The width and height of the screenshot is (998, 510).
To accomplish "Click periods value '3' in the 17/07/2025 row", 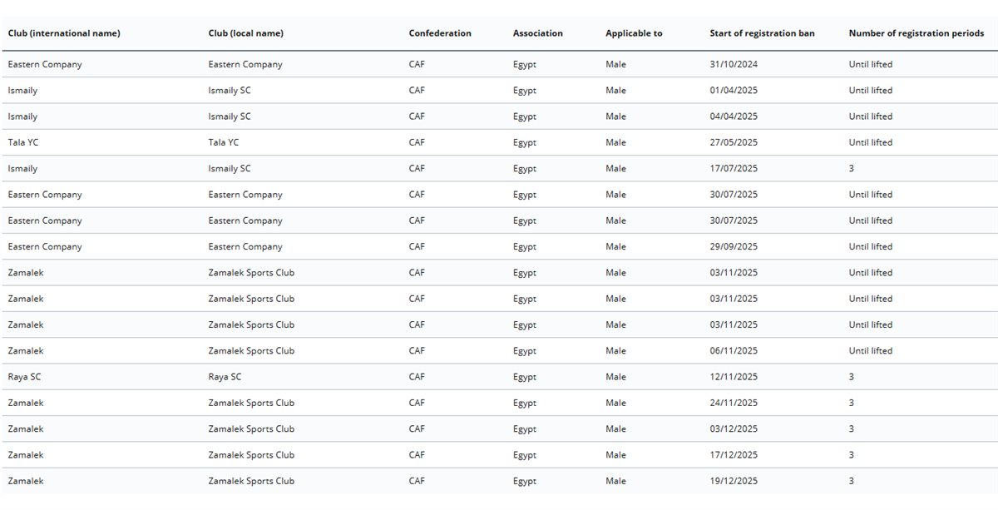I will pos(852,168).
